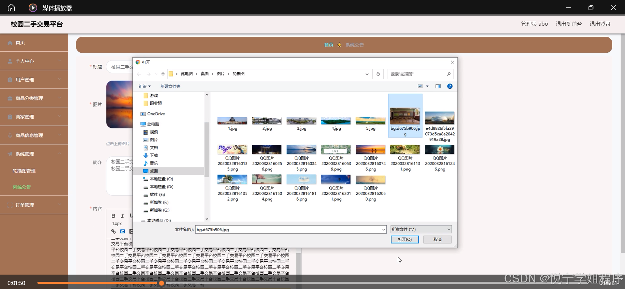The height and width of the screenshot is (289, 625).
Task: Click the 取消 button
Action: coord(437,239)
